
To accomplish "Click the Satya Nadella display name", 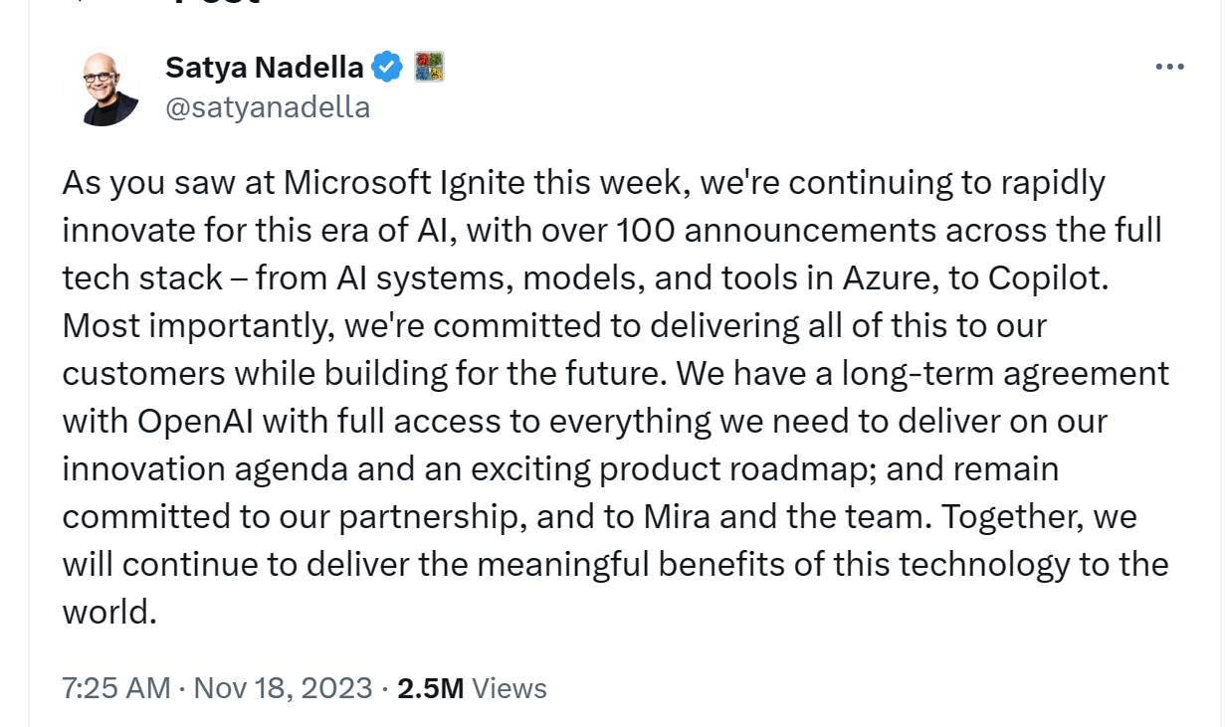I will click(x=264, y=67).
